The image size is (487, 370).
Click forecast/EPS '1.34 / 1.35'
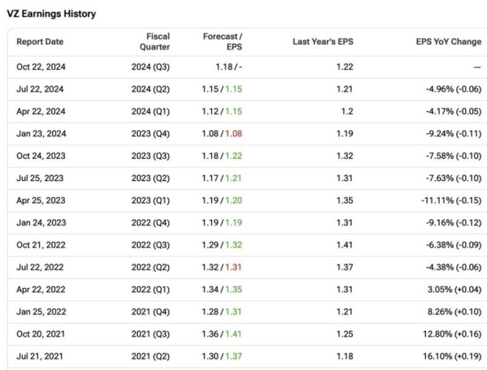[x=222, y=290]
